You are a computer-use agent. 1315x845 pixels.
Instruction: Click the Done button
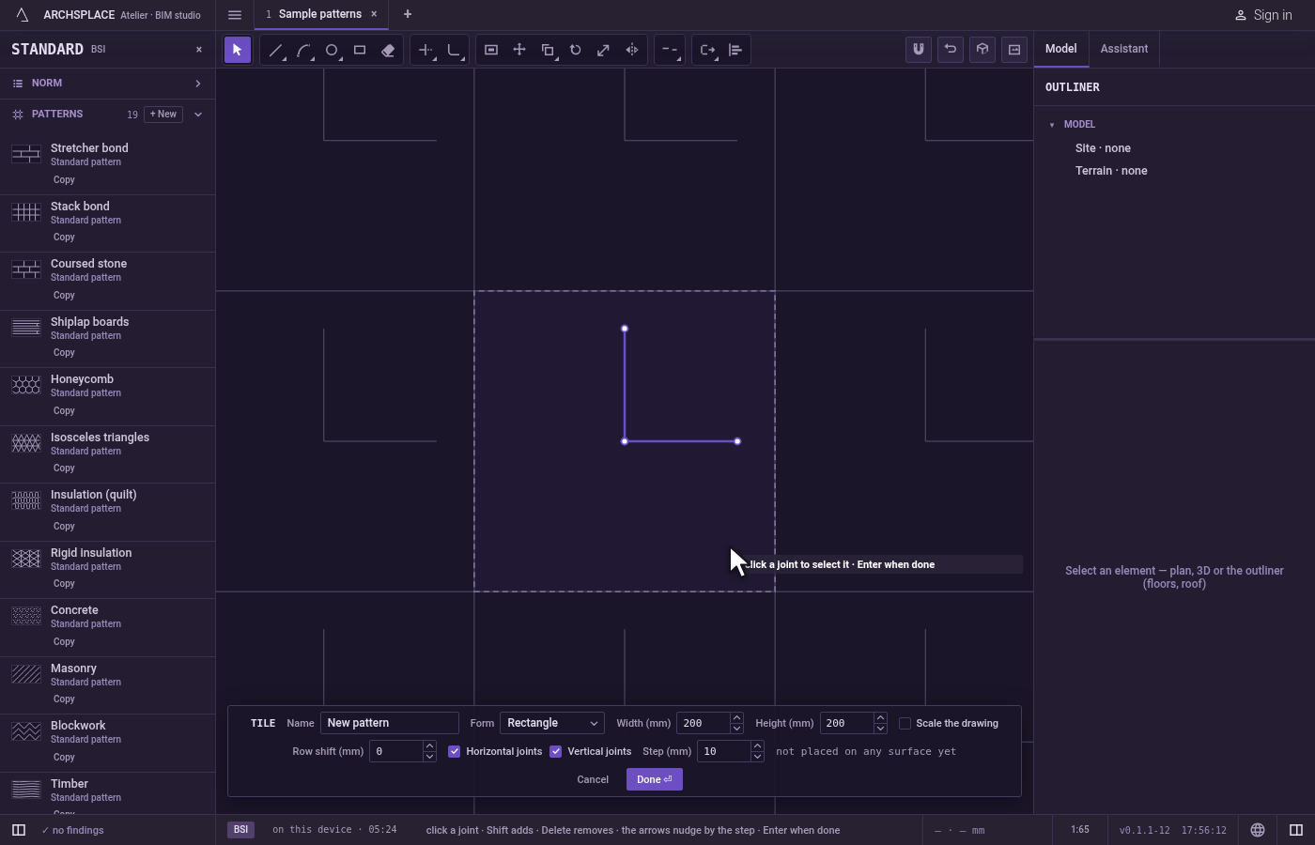pos(655,779)
